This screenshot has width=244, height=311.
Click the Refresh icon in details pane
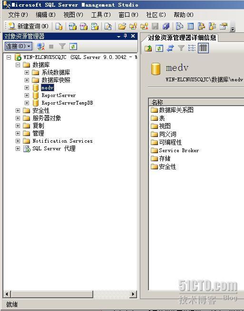click(x=159, y=48)
